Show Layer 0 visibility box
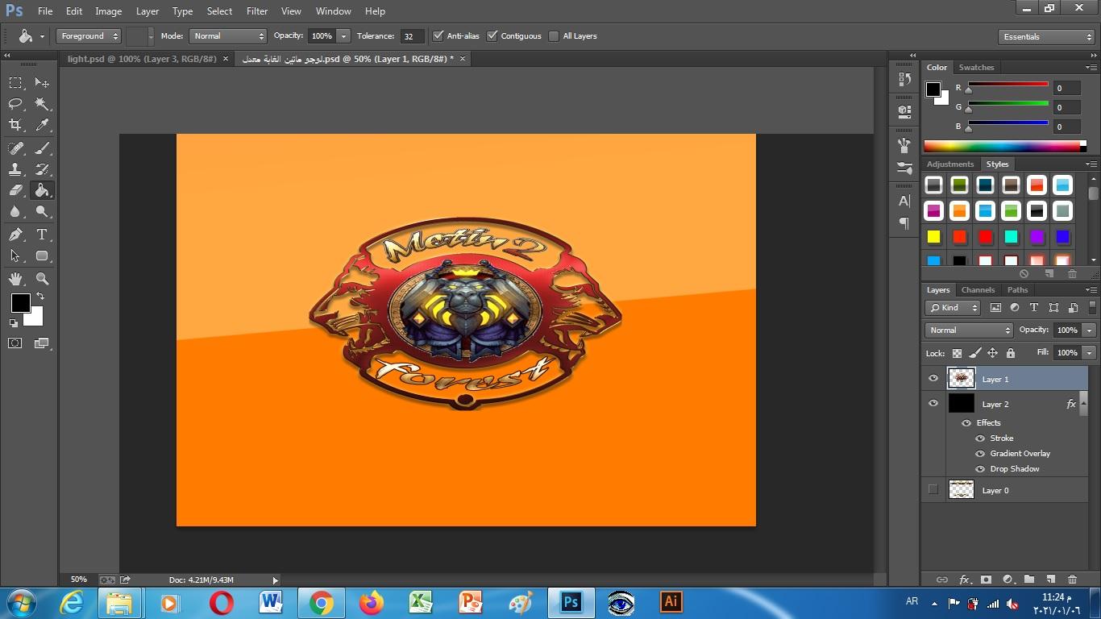 click(933, 490)
